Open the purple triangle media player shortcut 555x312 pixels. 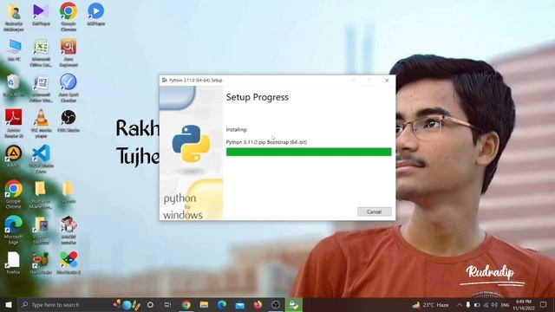pyautogui.click(x=41, y=14)
